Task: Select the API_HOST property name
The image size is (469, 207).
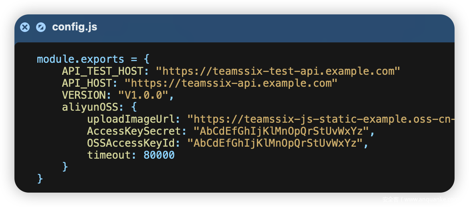Action: tap(87, 84)
